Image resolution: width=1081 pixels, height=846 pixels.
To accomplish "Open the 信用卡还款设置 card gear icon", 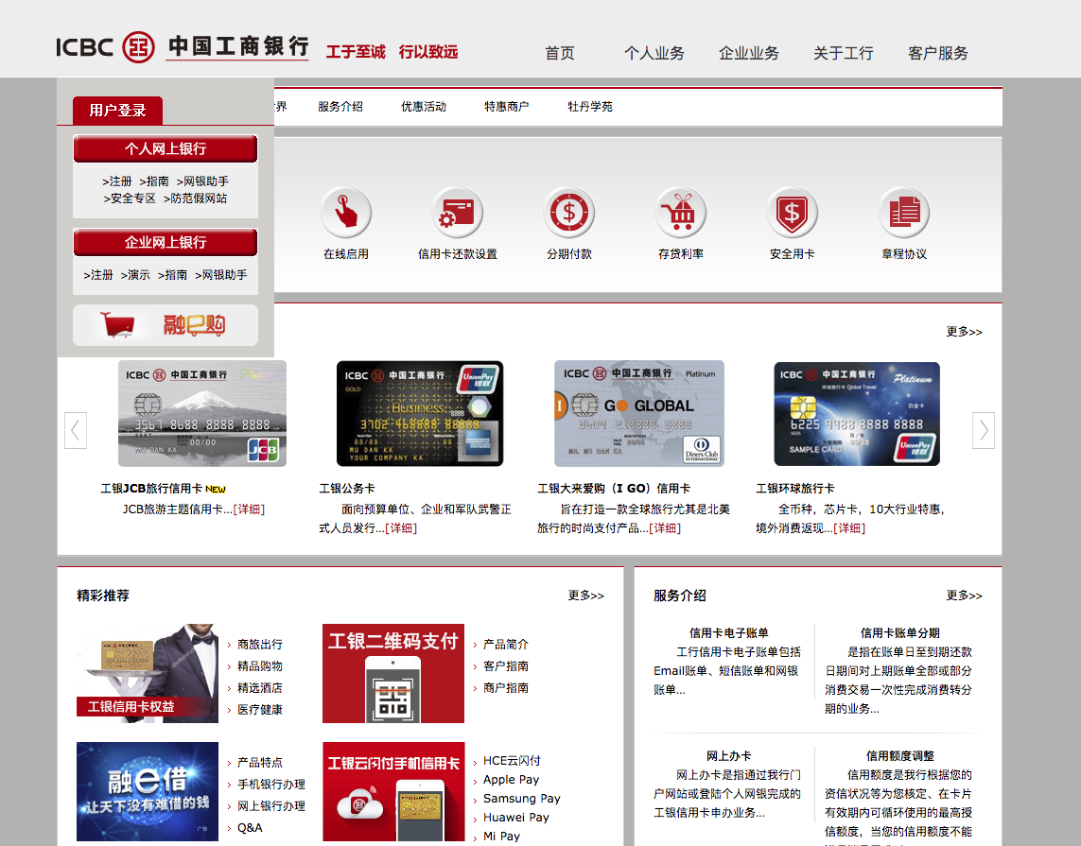I will tap(458, 212).
